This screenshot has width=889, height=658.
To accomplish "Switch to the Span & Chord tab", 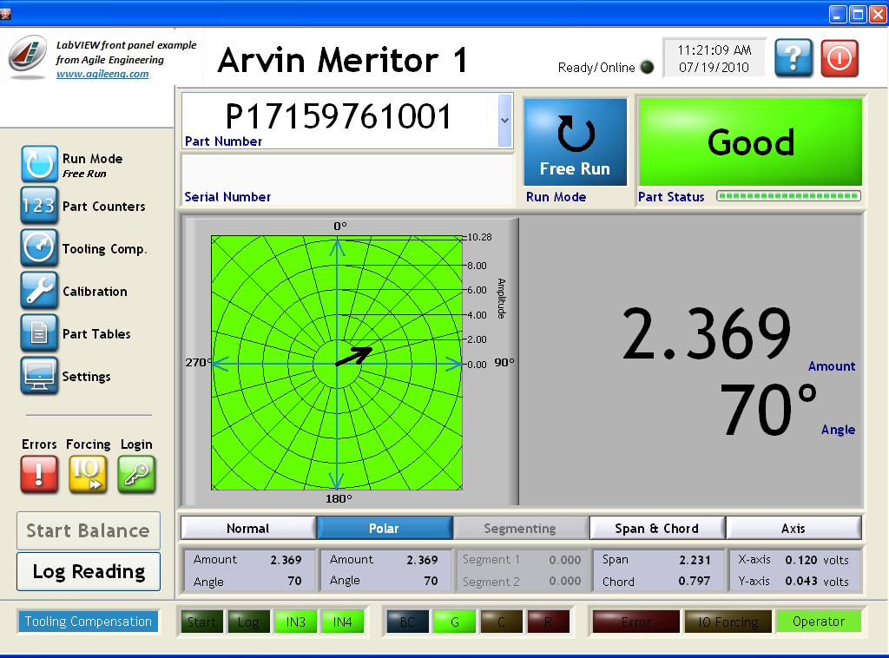I will coord(656,528).
